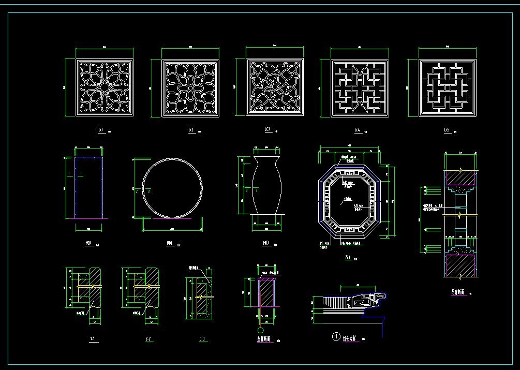Click the LC5 geometric fret window pattern

click(447, 86)
